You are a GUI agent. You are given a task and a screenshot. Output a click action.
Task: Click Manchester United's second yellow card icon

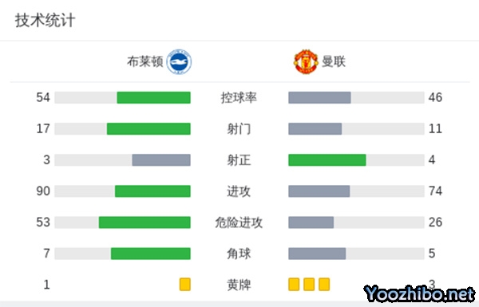point(309,284)
